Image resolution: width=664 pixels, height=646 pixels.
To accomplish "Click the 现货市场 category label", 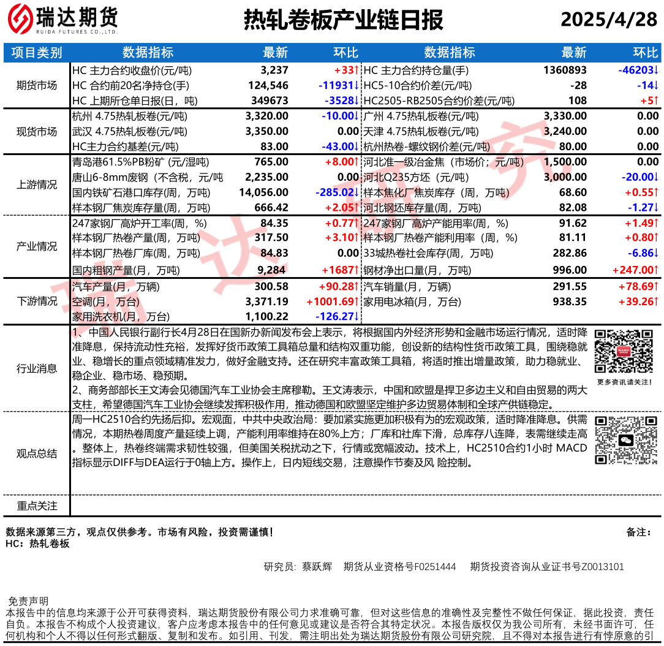I will coord(36,132).
